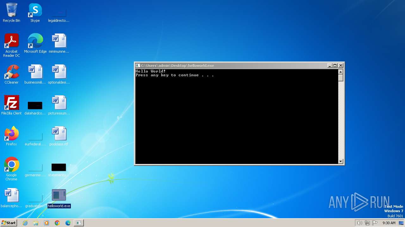The height and width of the screenshot is (227, 405).
Task: Select the balancepho... Word document
Action: pos(11,198)
